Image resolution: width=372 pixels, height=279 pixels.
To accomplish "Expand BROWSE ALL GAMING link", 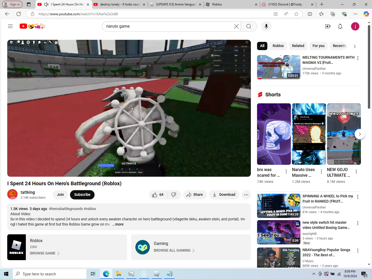I will [174, 251].
